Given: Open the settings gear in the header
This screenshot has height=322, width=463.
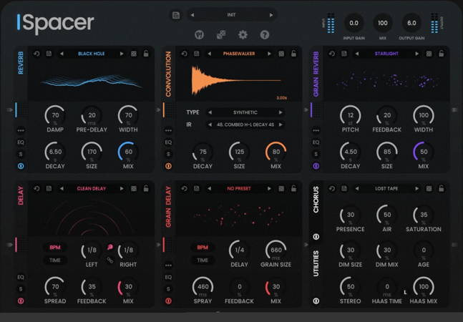Looking at the screenshot, I should [243, 34].
